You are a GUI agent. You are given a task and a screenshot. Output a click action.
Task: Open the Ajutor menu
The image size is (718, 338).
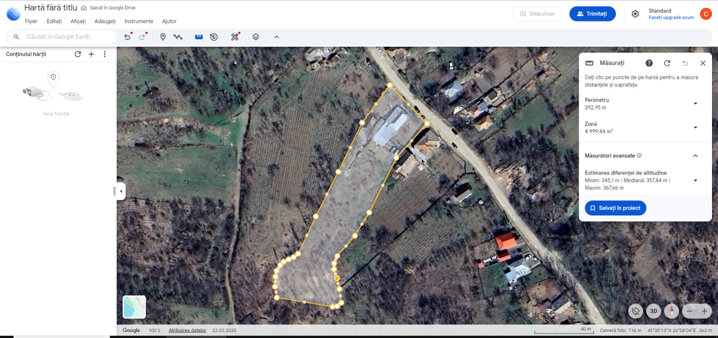click(169, 21)
